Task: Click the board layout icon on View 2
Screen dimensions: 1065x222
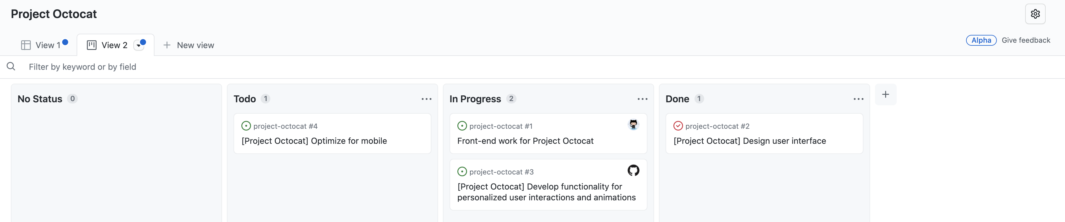Action: (x=92, y=45)
